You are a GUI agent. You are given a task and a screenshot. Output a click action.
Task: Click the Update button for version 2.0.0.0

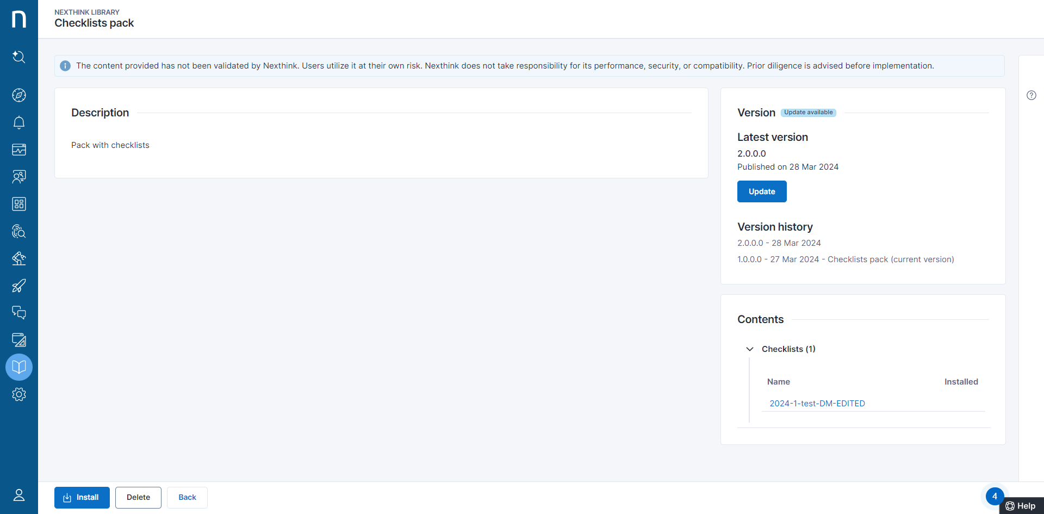pos(761,191)
